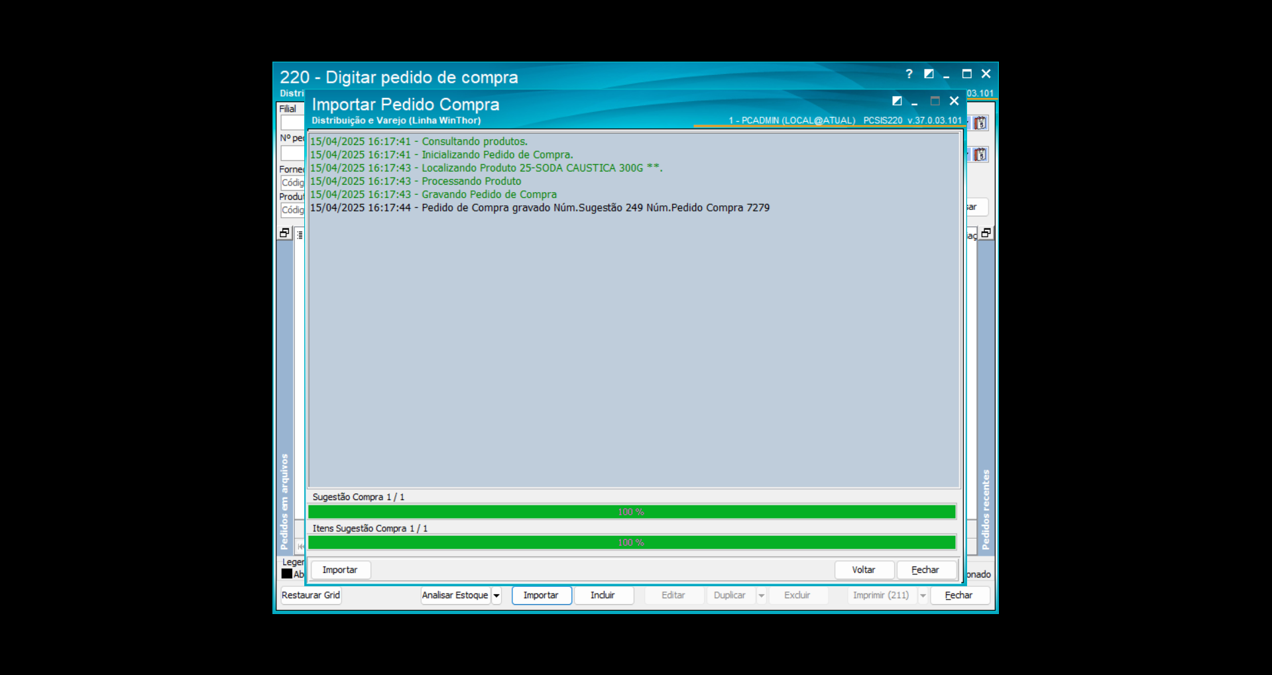The image size is (1272, 675).
Task: Click the Sugestão Compra 100% progress bar
Action: 632,512
